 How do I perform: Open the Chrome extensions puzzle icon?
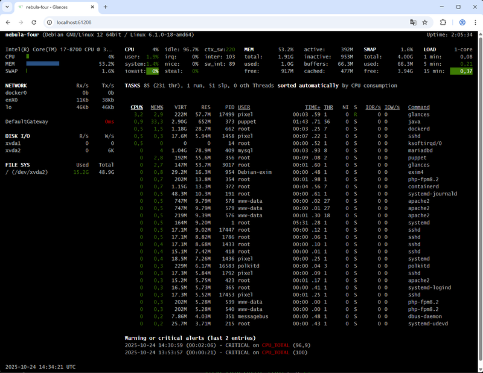[444, 21]
